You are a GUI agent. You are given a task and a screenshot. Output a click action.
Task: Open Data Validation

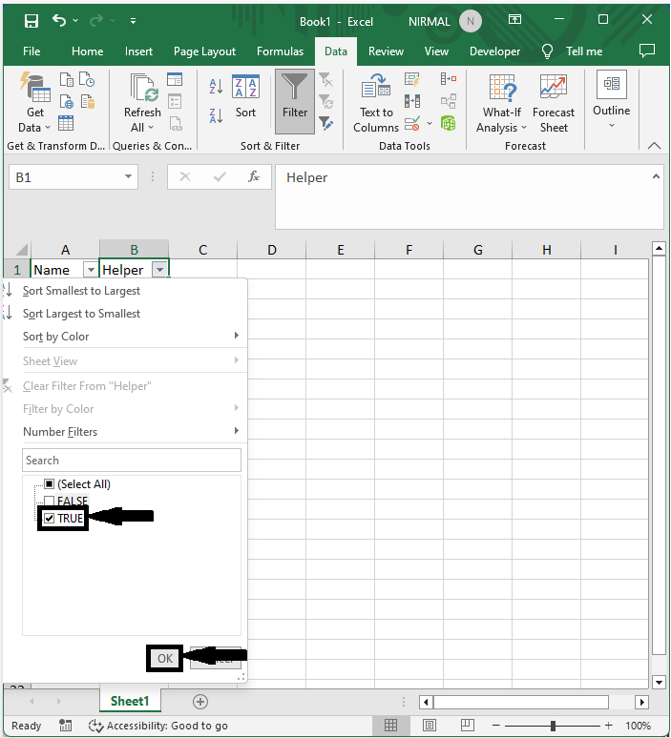[411, 123]
